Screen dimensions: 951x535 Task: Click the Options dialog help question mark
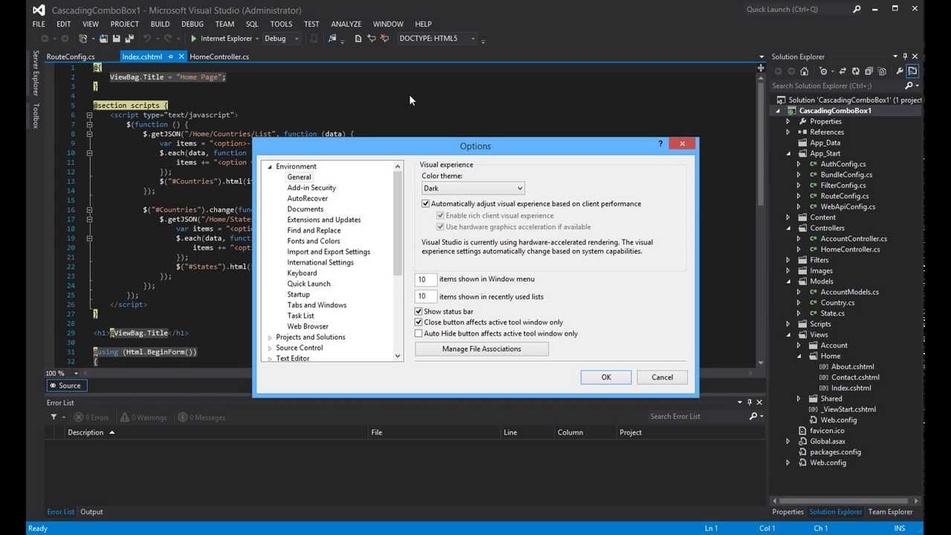click(x=660, y=144)
